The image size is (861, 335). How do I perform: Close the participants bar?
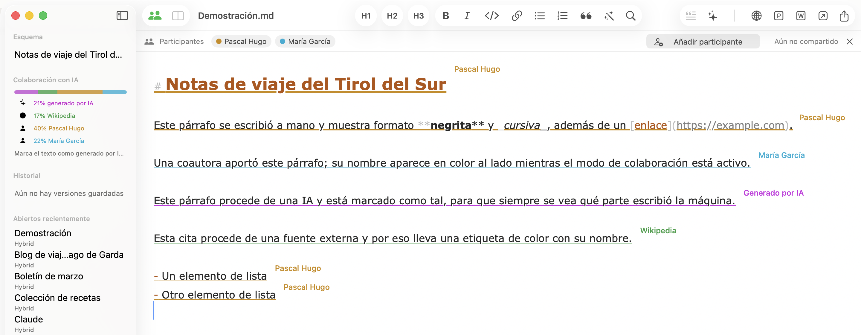tap(849, 42)
